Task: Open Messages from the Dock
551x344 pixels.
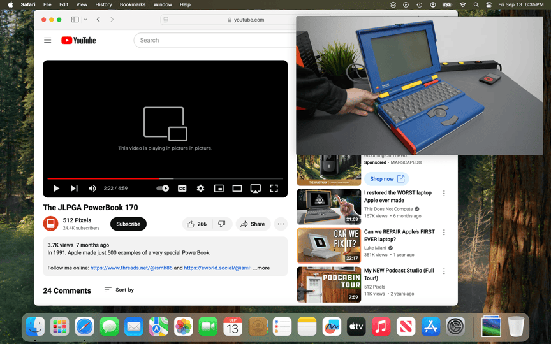Action: (x=109, y=326)
